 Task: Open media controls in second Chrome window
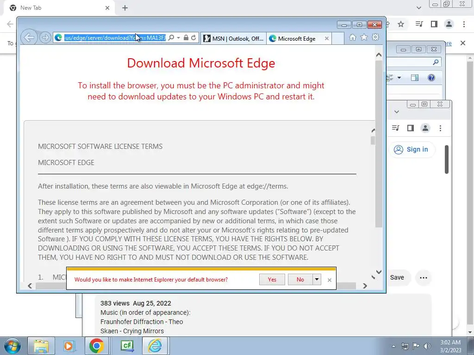[x=395, y=128]
